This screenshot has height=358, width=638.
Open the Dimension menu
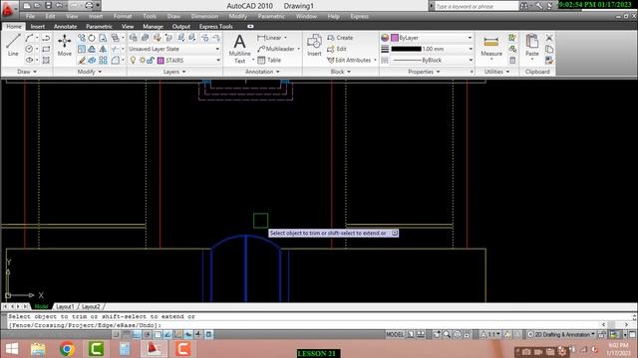tap(204, 16)
